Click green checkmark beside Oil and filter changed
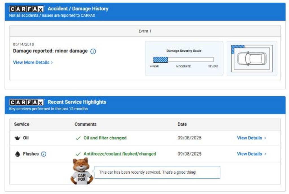 point(78,138)
